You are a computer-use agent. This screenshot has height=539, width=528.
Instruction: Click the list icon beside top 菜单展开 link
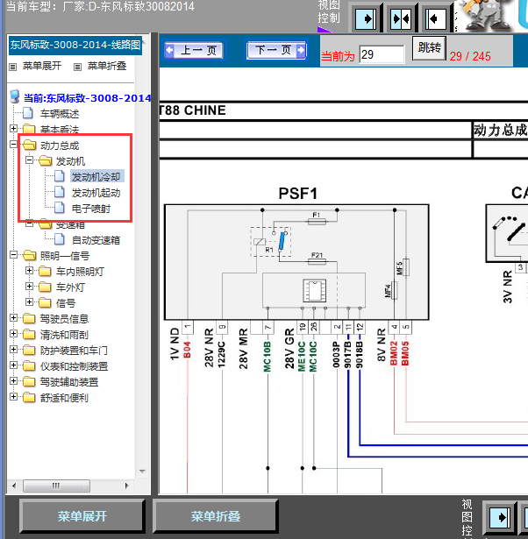[13, 67]
